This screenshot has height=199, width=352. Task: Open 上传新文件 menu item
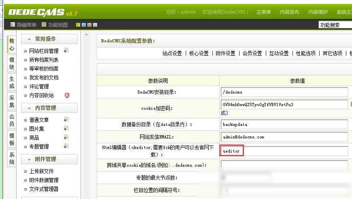(x=42, y=171)
